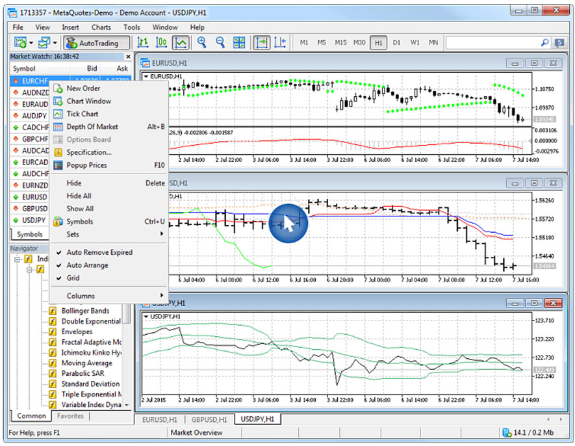Click the connection status icon in status bar

click(507, 433)
